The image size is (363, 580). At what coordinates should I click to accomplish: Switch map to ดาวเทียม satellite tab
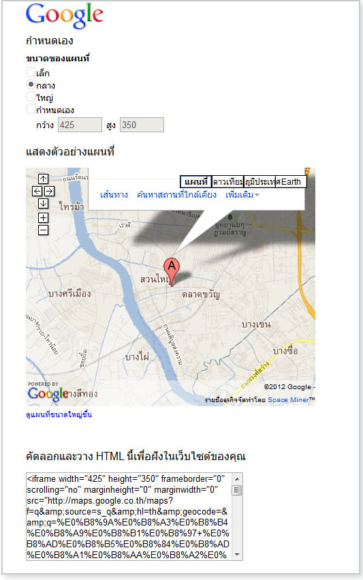click(228, 181)
